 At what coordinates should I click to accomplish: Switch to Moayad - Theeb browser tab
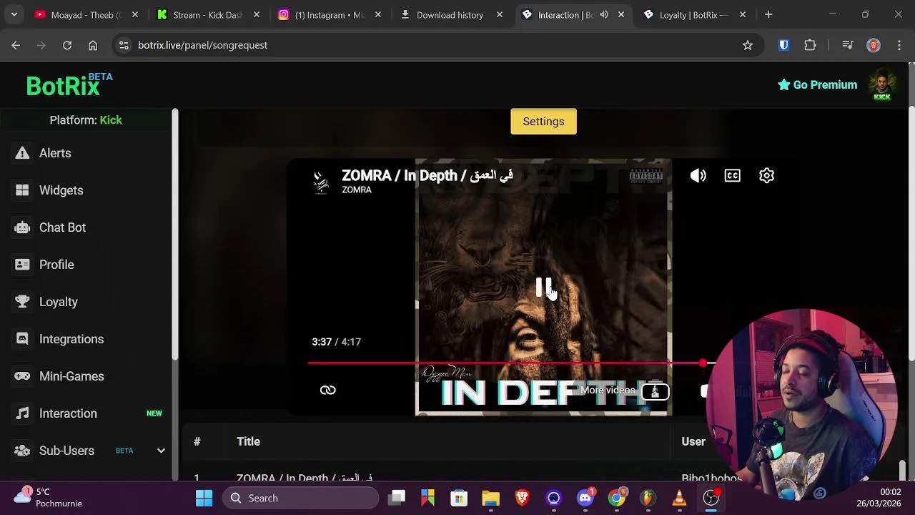(x=86, y=14)
